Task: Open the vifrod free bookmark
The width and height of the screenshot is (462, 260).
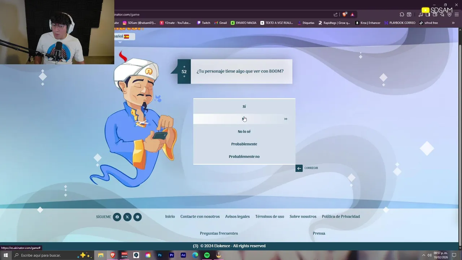Action: point(429,23)
